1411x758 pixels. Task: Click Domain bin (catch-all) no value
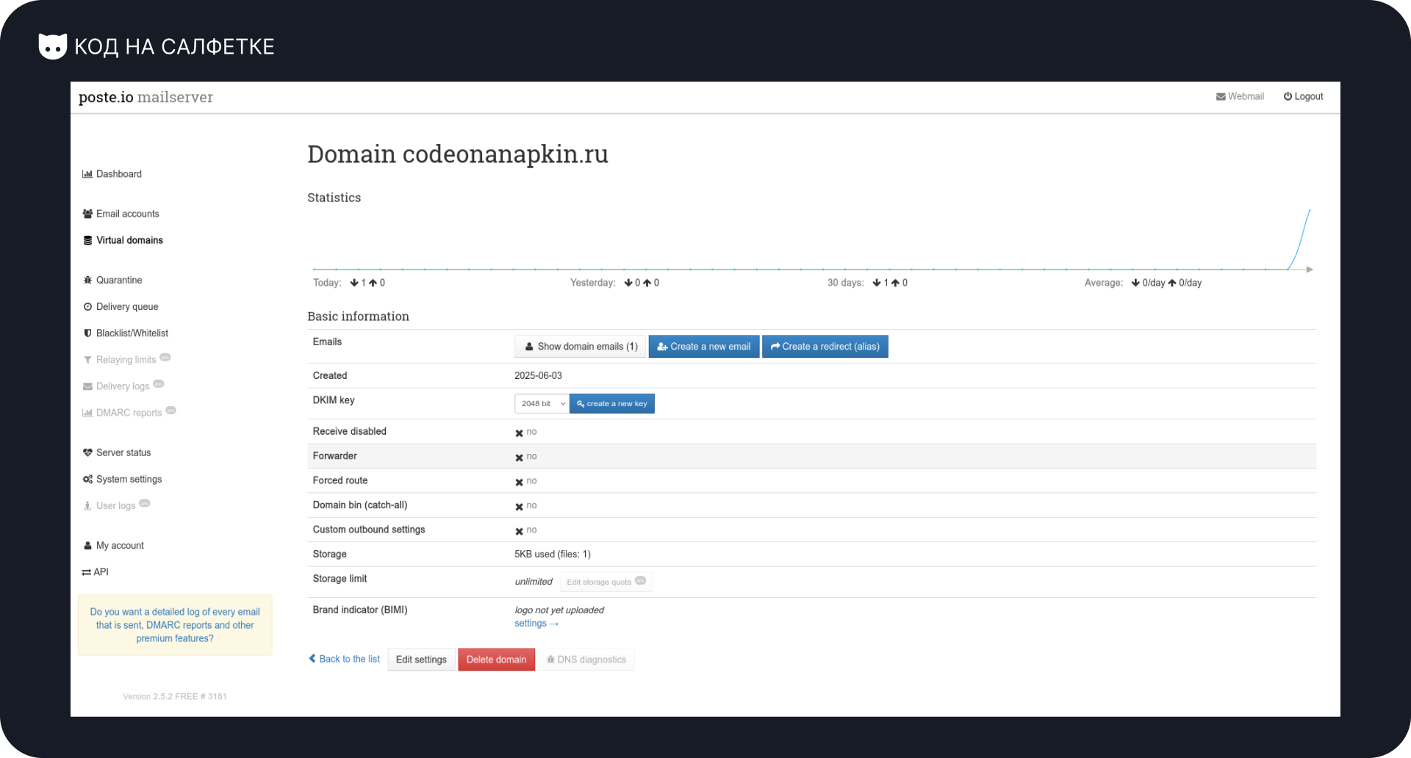pos(526,506)
